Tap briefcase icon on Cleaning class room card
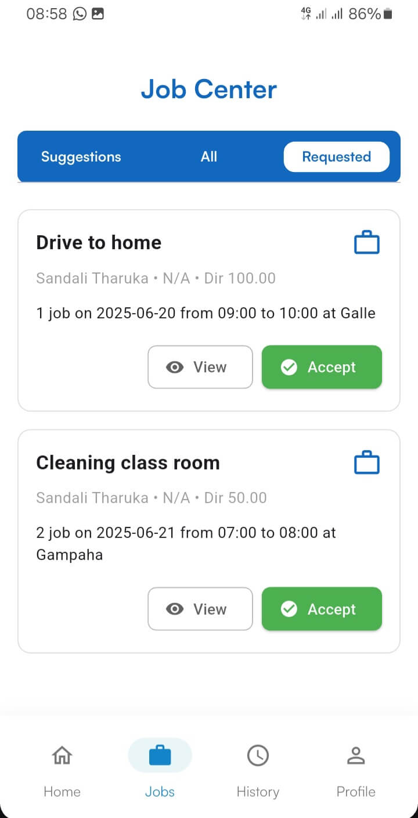Viewport: 418px width, 818px height. pyautogui.click(x=367, y=463)
